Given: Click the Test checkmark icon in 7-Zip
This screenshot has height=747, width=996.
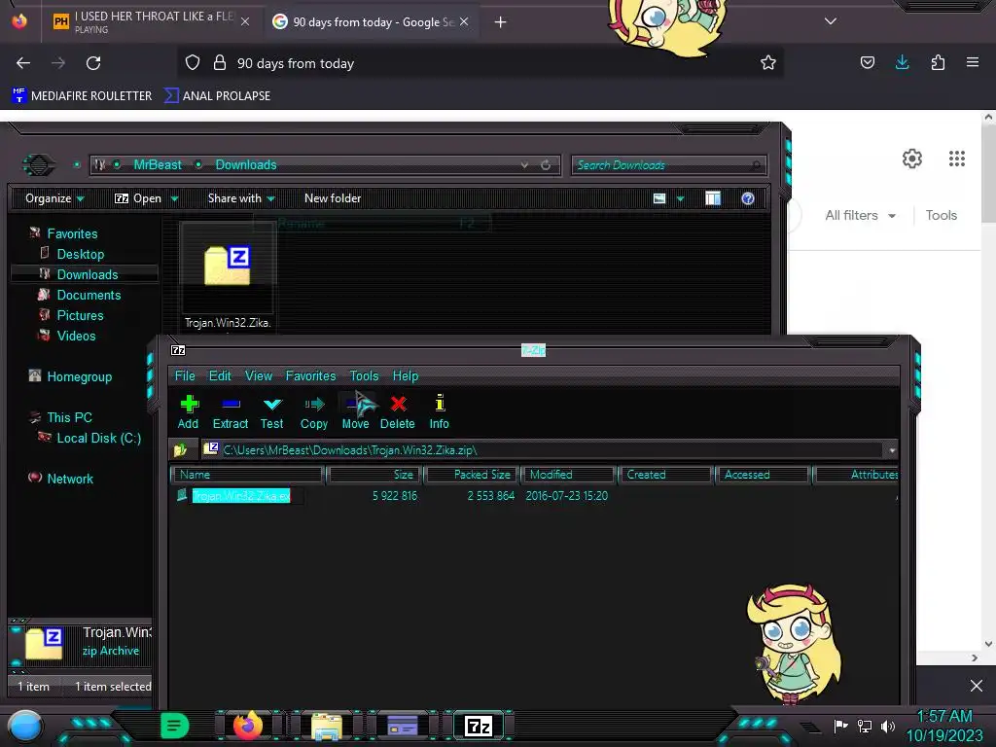Looking at the screenshot, I should (x=272, y=404).
